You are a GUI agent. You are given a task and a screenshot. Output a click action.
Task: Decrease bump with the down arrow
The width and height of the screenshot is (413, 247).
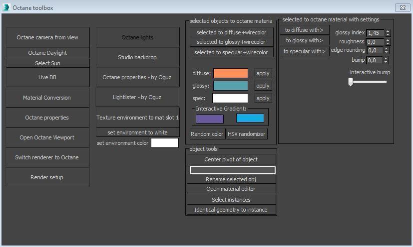pyautogui.click(x=386, y=62)
